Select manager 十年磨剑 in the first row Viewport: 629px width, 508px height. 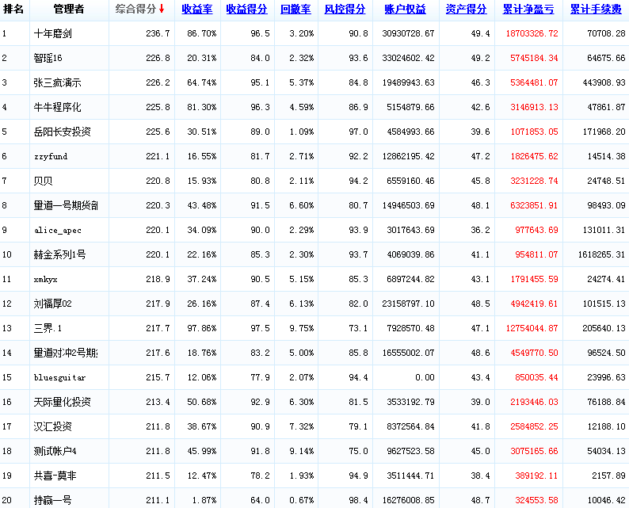point(54,34)
